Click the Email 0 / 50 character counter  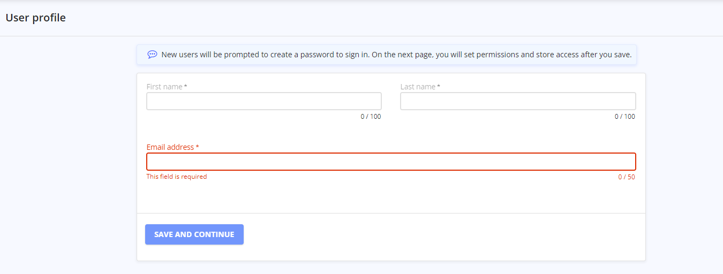pyautogui.click(x=627, y=177)
